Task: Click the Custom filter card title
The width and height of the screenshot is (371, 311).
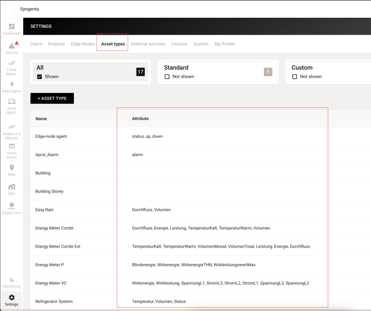Action: [302, 67]
